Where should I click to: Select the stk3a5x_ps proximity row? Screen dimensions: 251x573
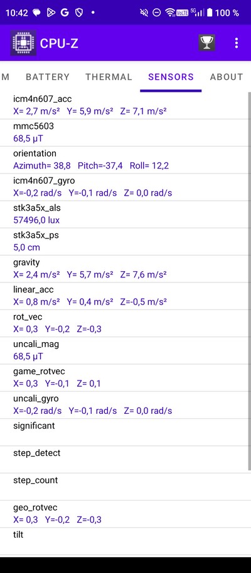click(x=124, y=242)
